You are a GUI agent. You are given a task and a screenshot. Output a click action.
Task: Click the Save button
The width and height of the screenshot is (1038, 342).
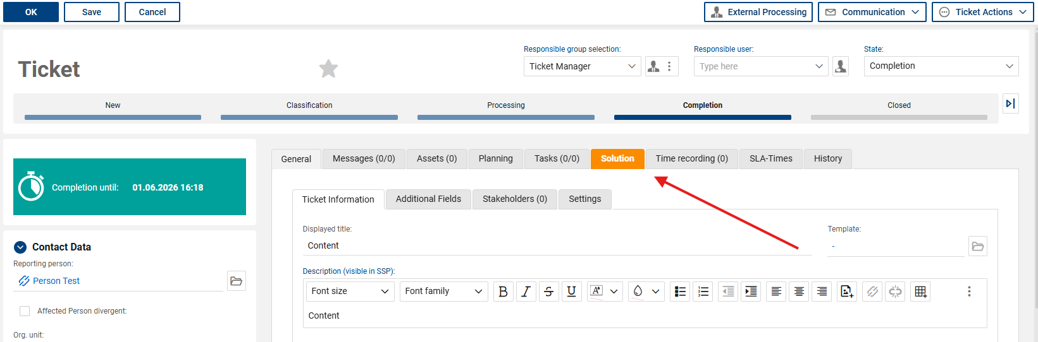[x=92, y=12]
